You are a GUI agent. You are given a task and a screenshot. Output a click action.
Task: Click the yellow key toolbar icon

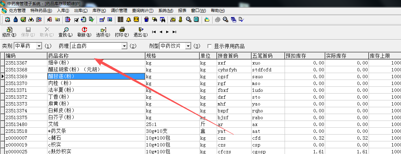coord(181,19)
